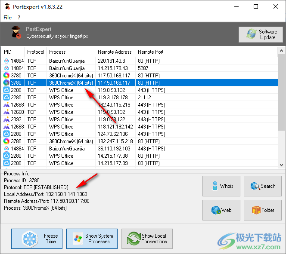Open the ? help menu

[19, 18]
